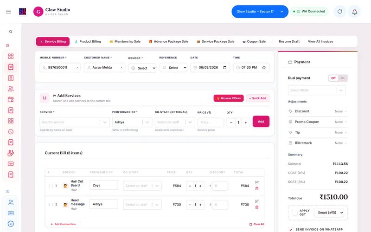Screen dimensions: 371x232
Task: Open the payment Select Mode dropdown
Action: click(317, 90)
